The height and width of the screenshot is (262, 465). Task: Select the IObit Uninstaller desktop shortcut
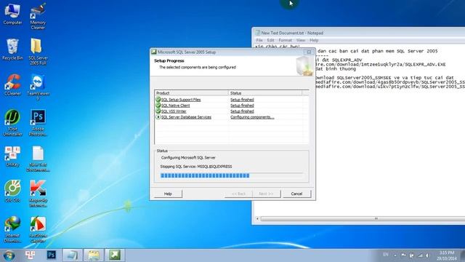12,123
